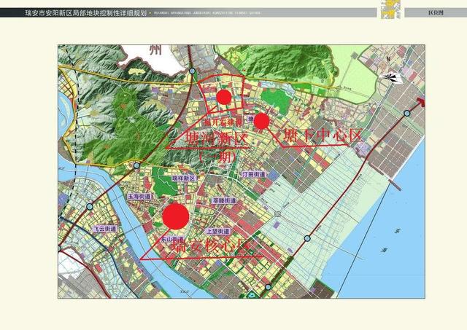Select the 飞云街道 map label
The image size is (467, 330).
click(x=105, y=229)
